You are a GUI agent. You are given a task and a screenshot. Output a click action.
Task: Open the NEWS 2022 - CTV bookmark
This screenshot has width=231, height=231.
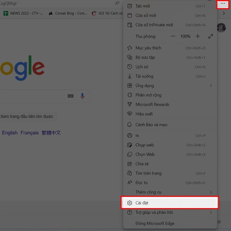point(23,13)
